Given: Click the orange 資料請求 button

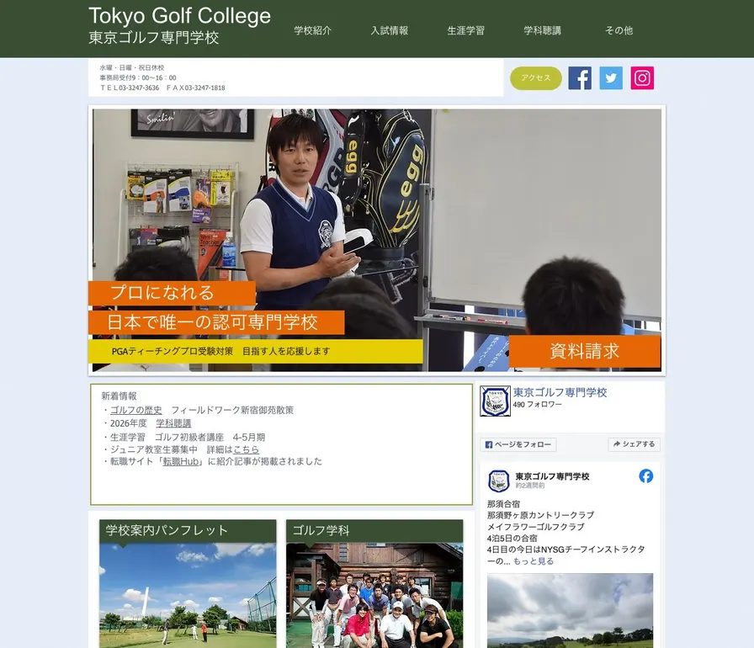Looking at the screenshot, I should [584, 351].
